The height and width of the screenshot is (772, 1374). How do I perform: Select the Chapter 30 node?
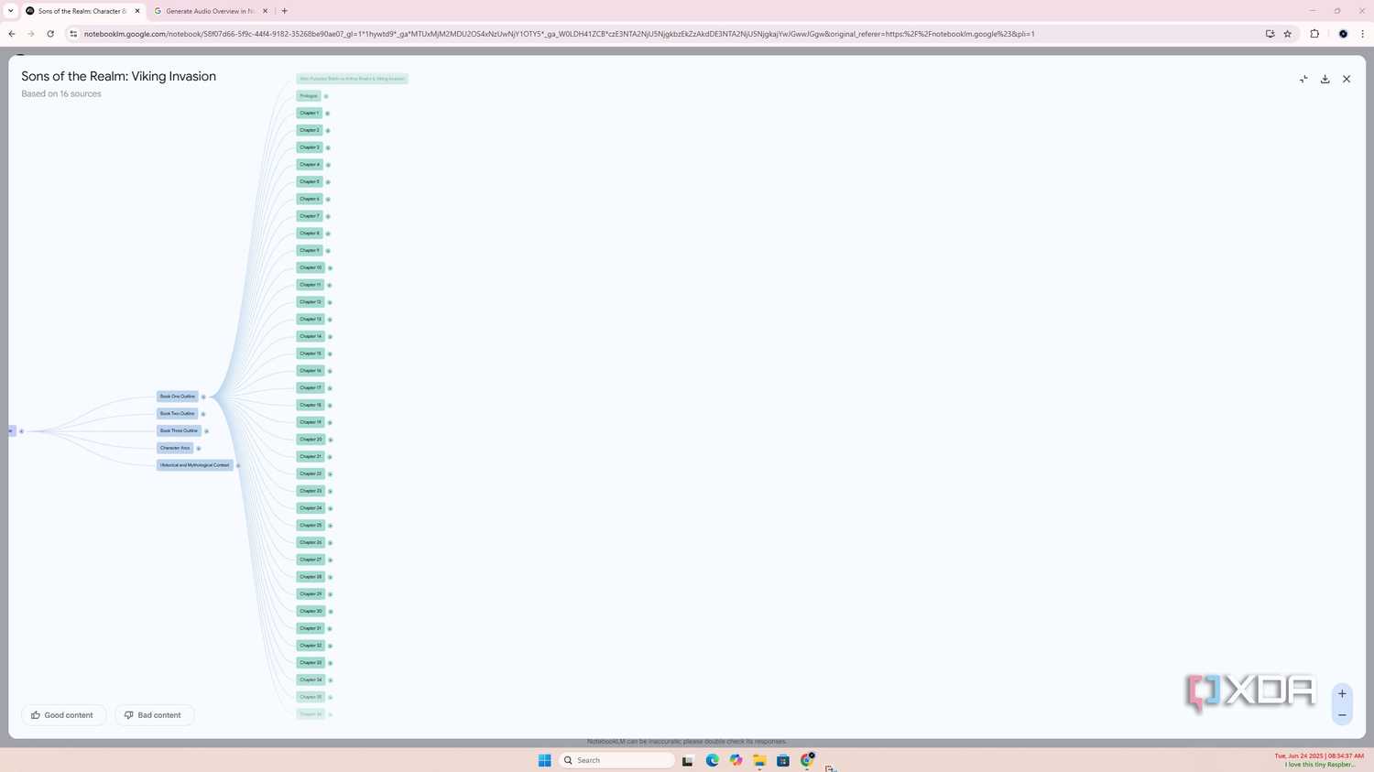coord(311,611)
